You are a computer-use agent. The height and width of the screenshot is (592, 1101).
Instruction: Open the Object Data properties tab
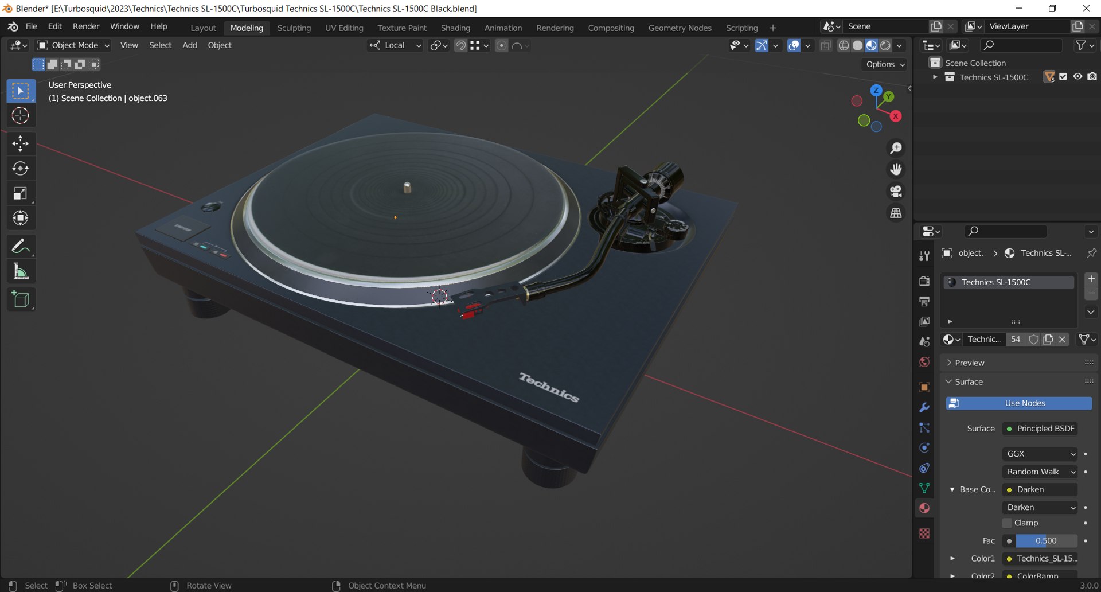click(924, 488)
